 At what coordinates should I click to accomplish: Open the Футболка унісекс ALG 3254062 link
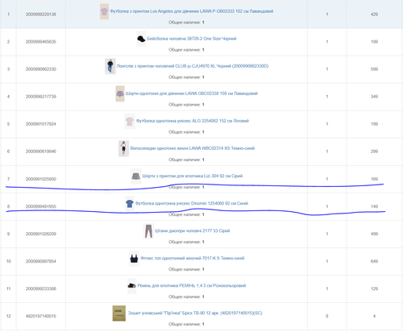click(x=193, y=121)
